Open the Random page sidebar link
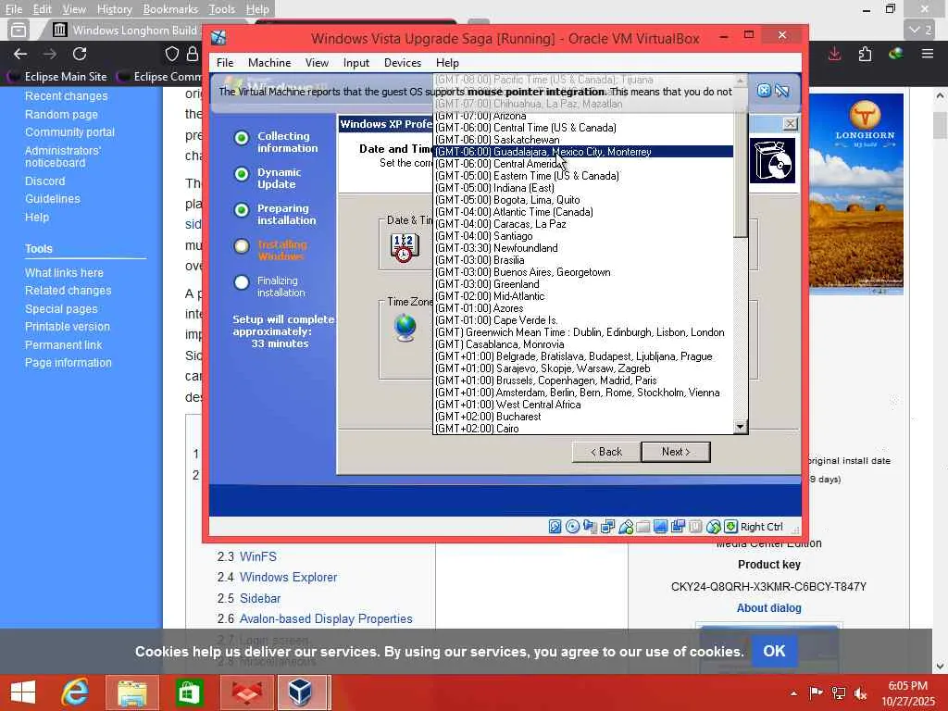The height and width of the screenshot is (711, 948). [61, 114]
